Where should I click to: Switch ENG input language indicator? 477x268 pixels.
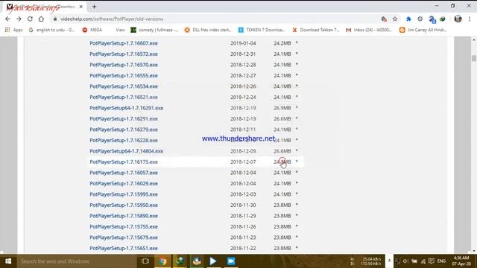(x=441, y=261)
